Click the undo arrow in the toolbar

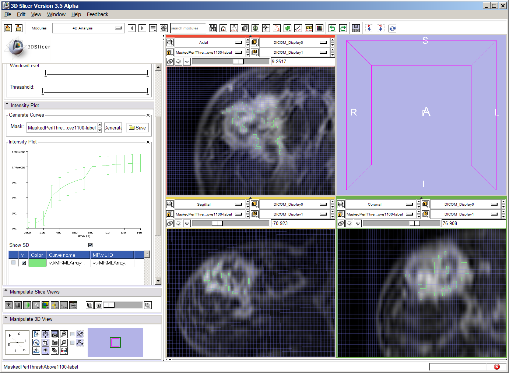point(332,28)
